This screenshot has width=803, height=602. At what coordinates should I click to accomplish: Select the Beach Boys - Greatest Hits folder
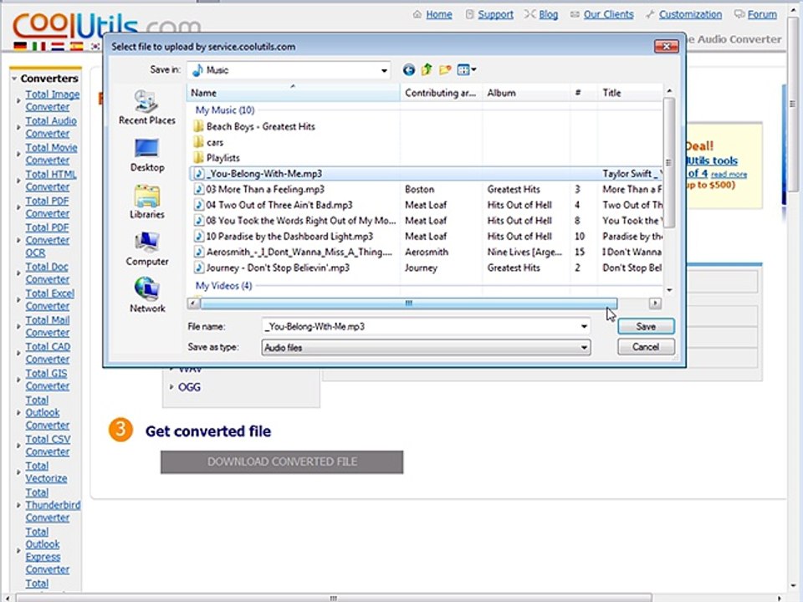coord(254,126)
